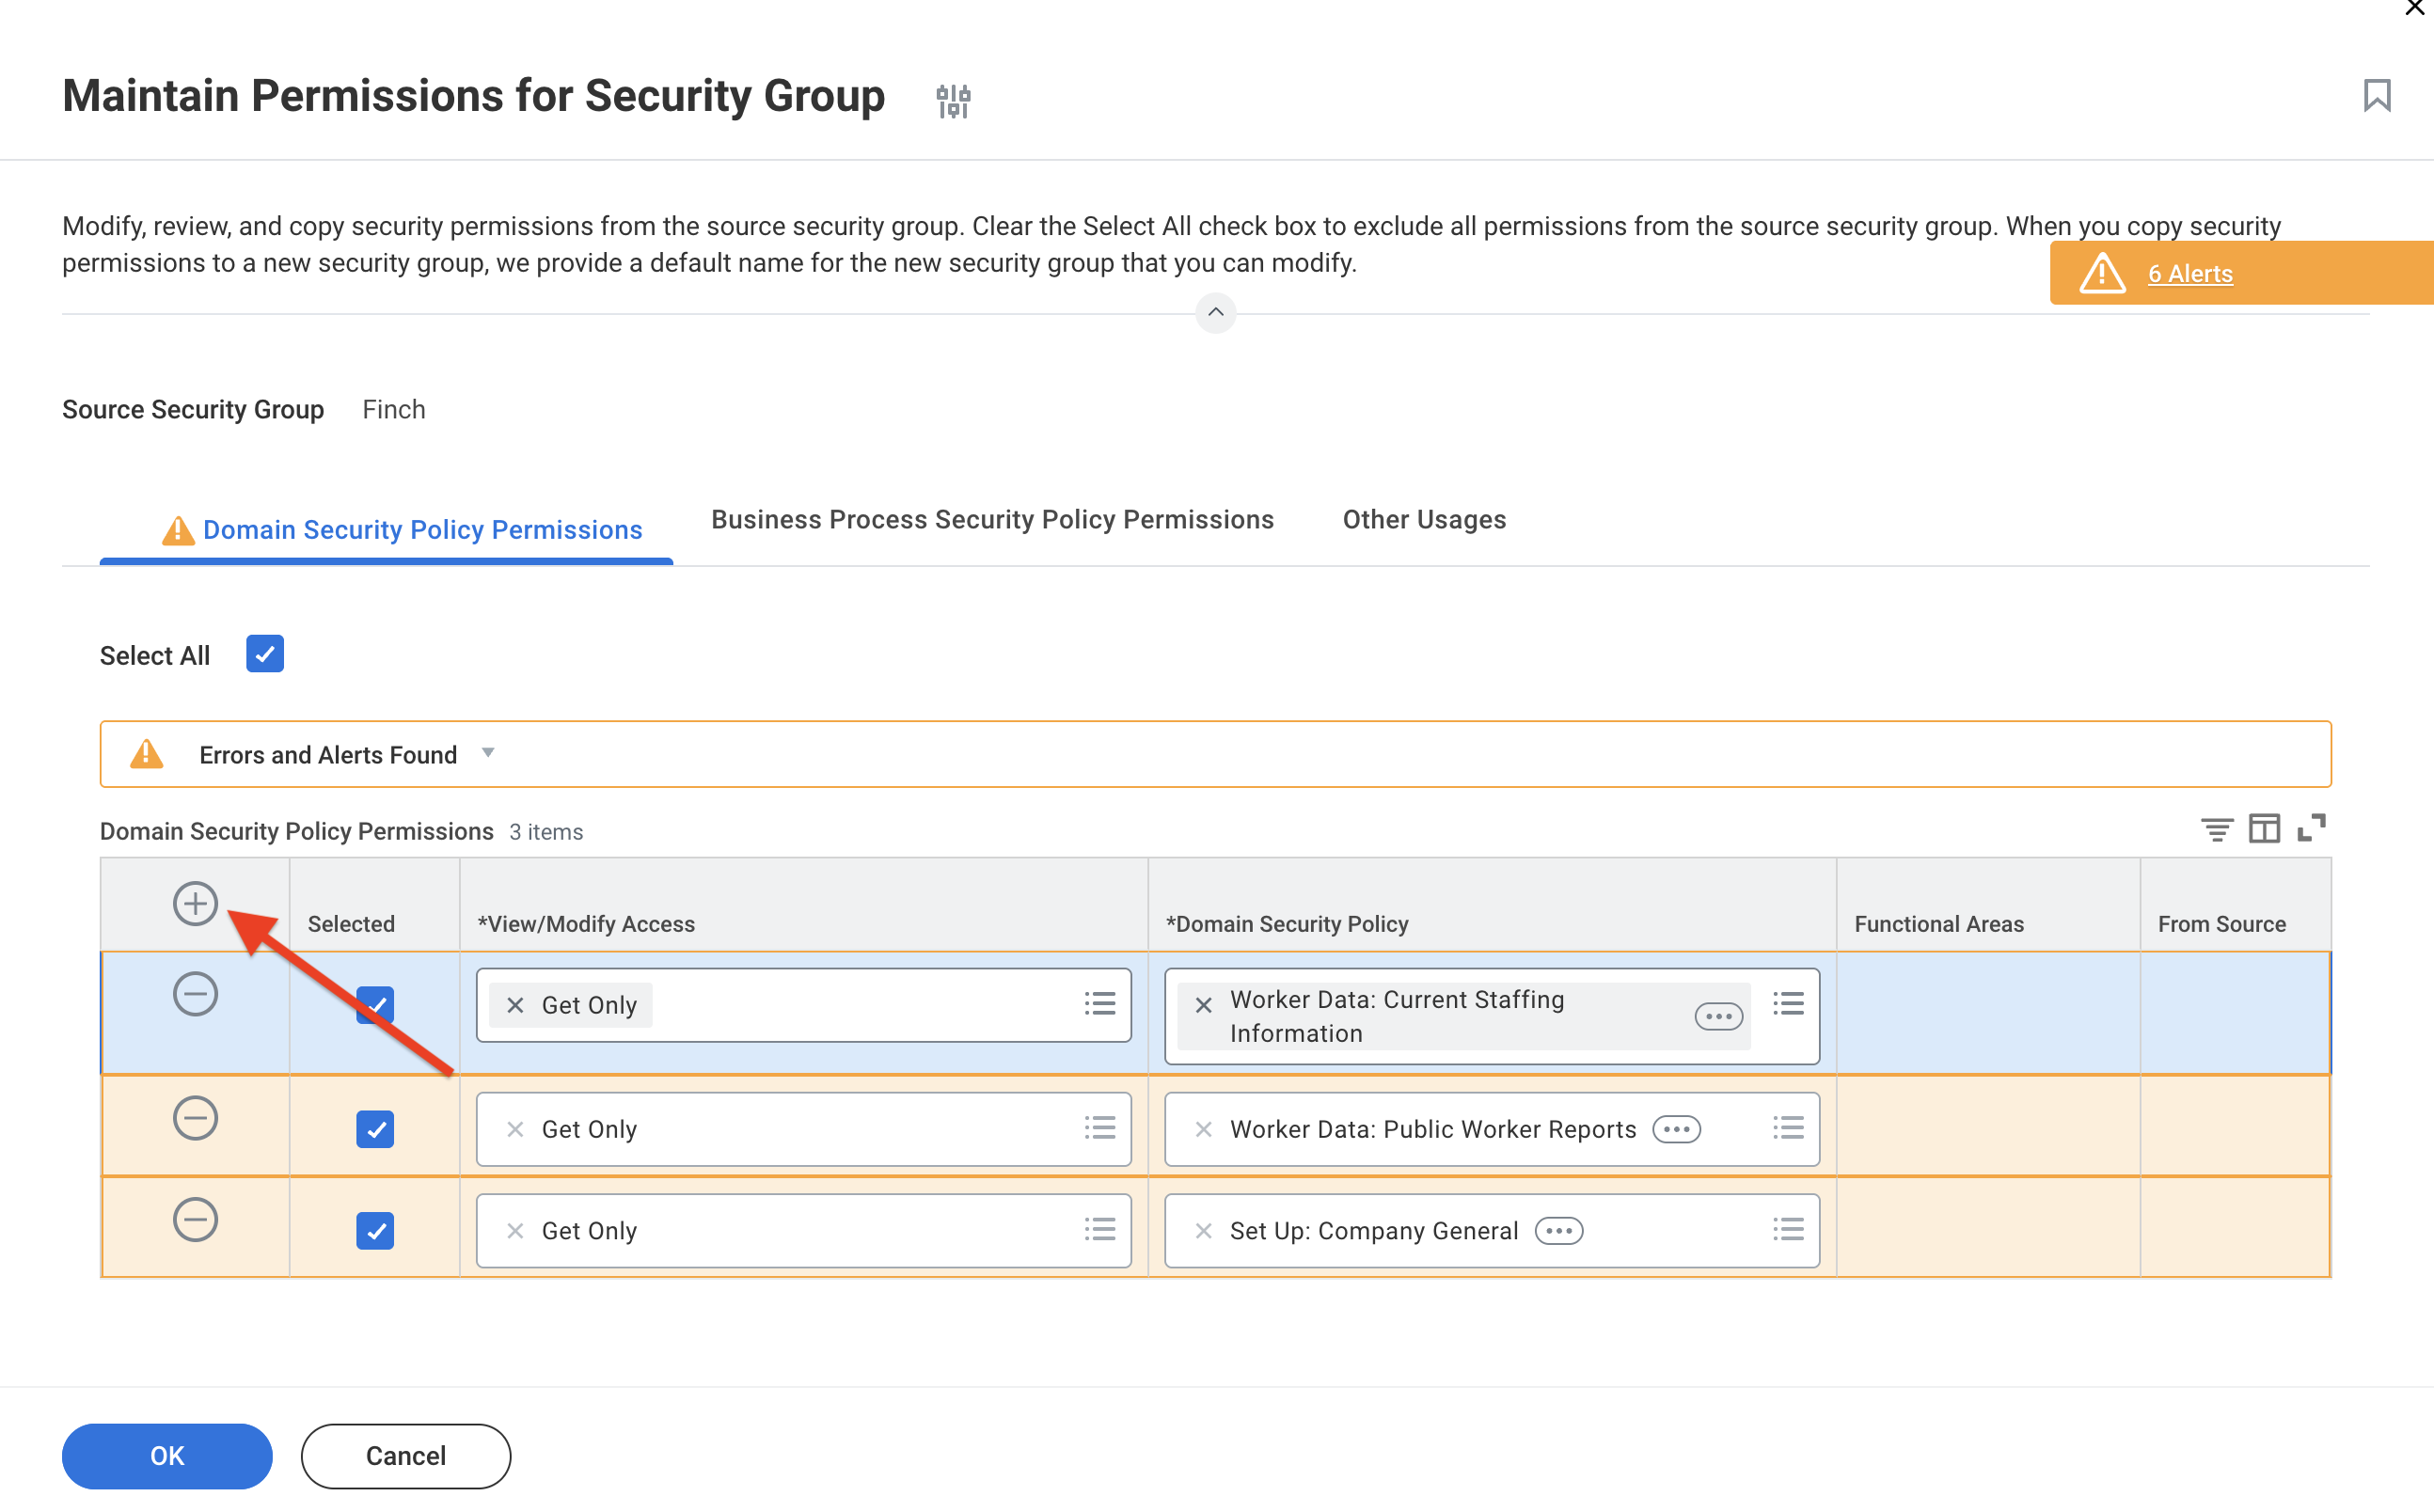
Task: Uncheck Selected for the Current Staffing Information row
Action: (x=375, y=1005)
